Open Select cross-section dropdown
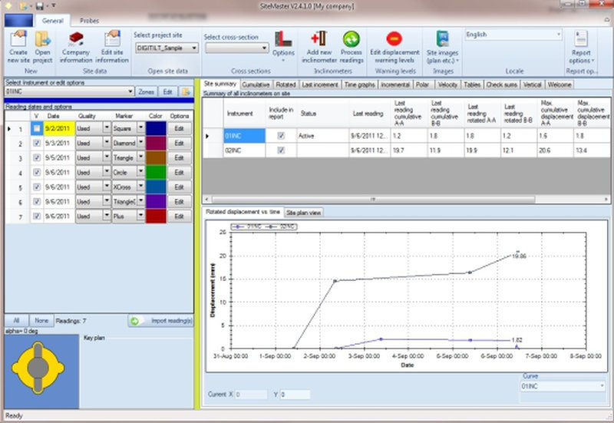This screenshot has width=614, height=423. (237, 48)
